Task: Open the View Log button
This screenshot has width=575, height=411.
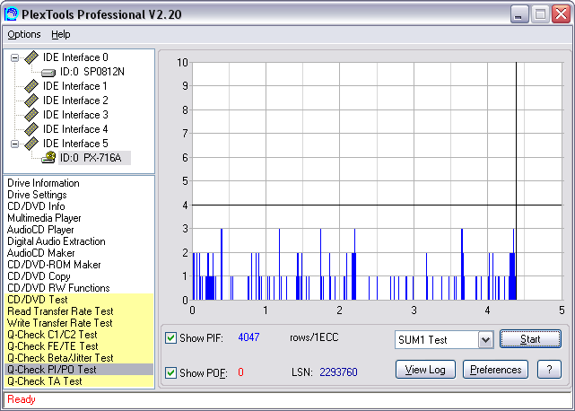Action: coord(425,370)
